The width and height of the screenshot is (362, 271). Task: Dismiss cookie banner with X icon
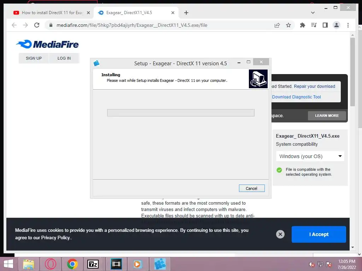coord(280,234)
